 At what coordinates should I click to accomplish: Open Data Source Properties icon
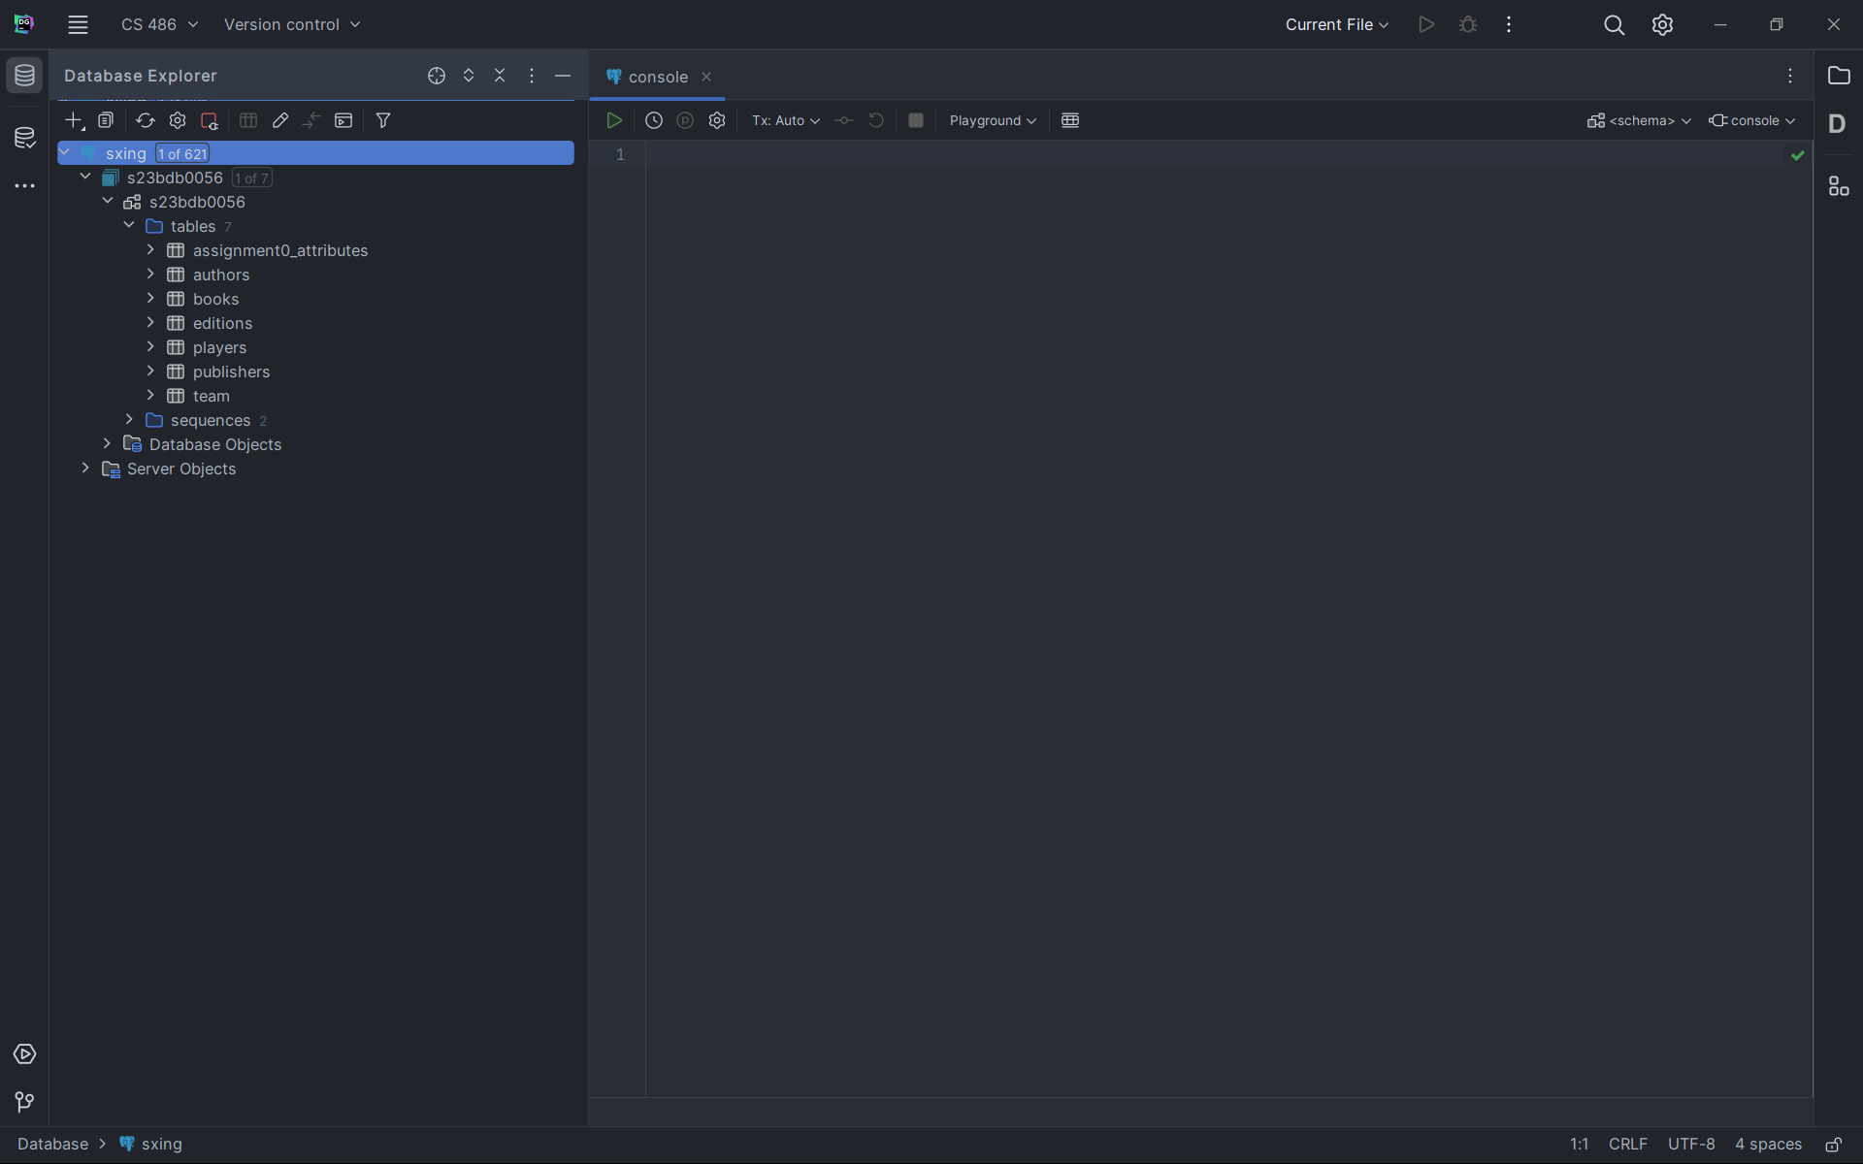coord(178,120)
